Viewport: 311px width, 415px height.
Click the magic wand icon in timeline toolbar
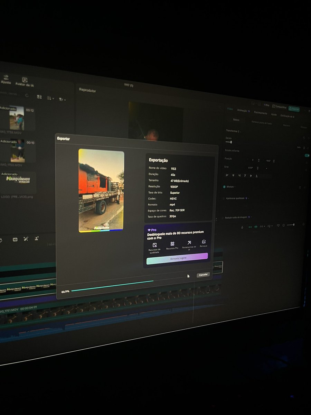pos(26,239)
